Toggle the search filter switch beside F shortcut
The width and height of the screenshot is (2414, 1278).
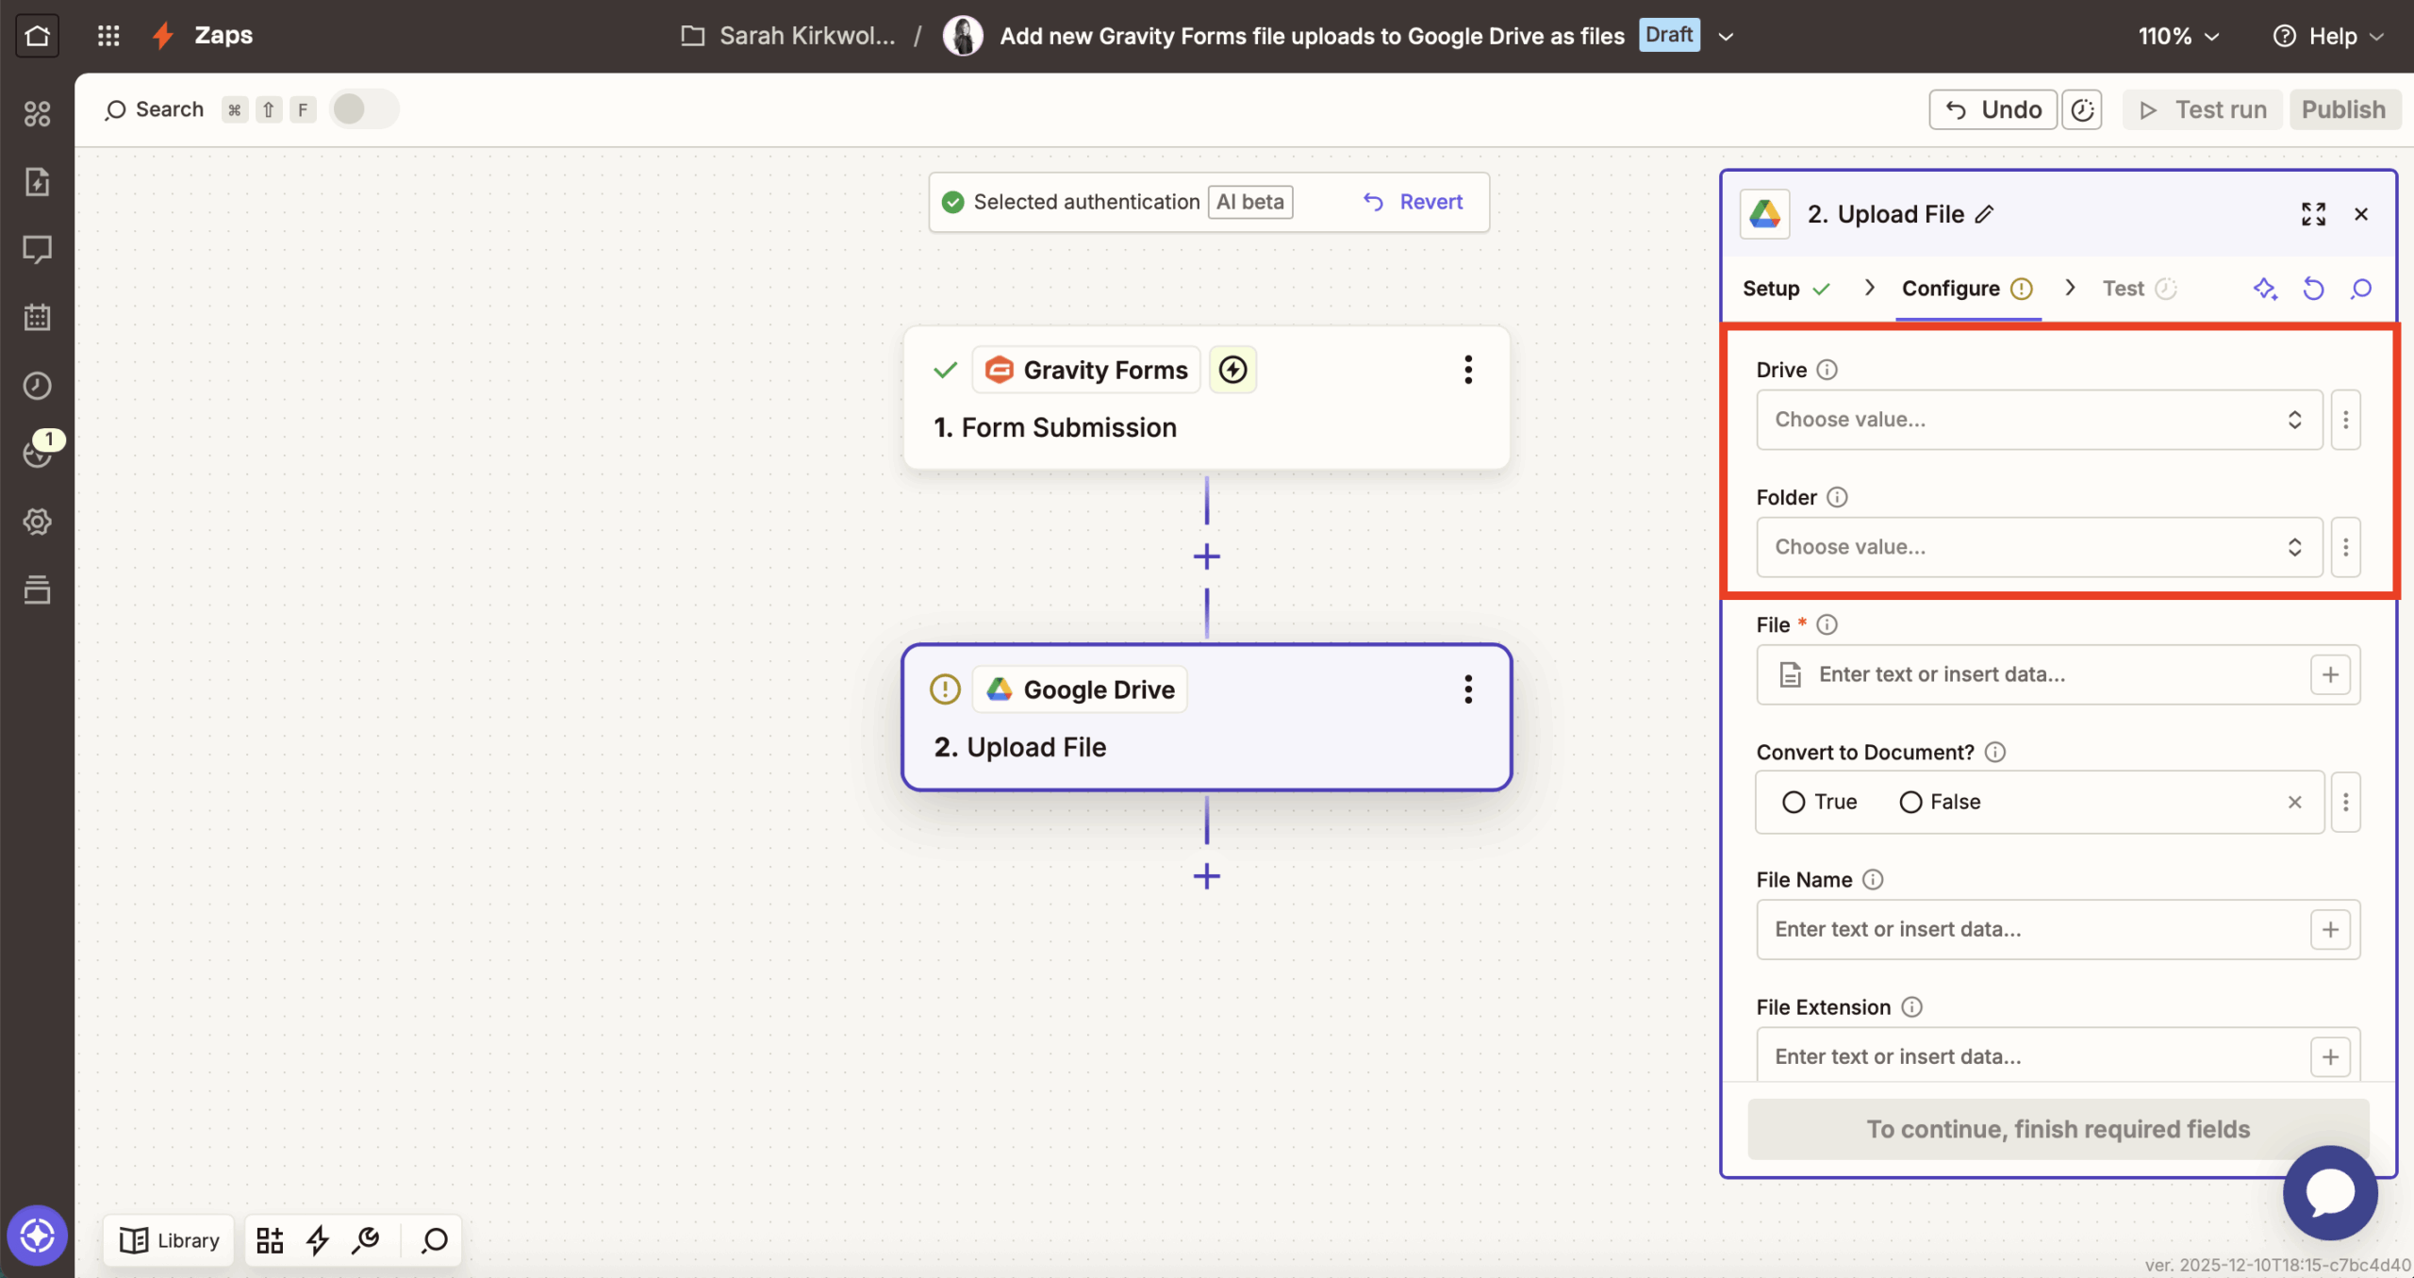coord(363,108)
